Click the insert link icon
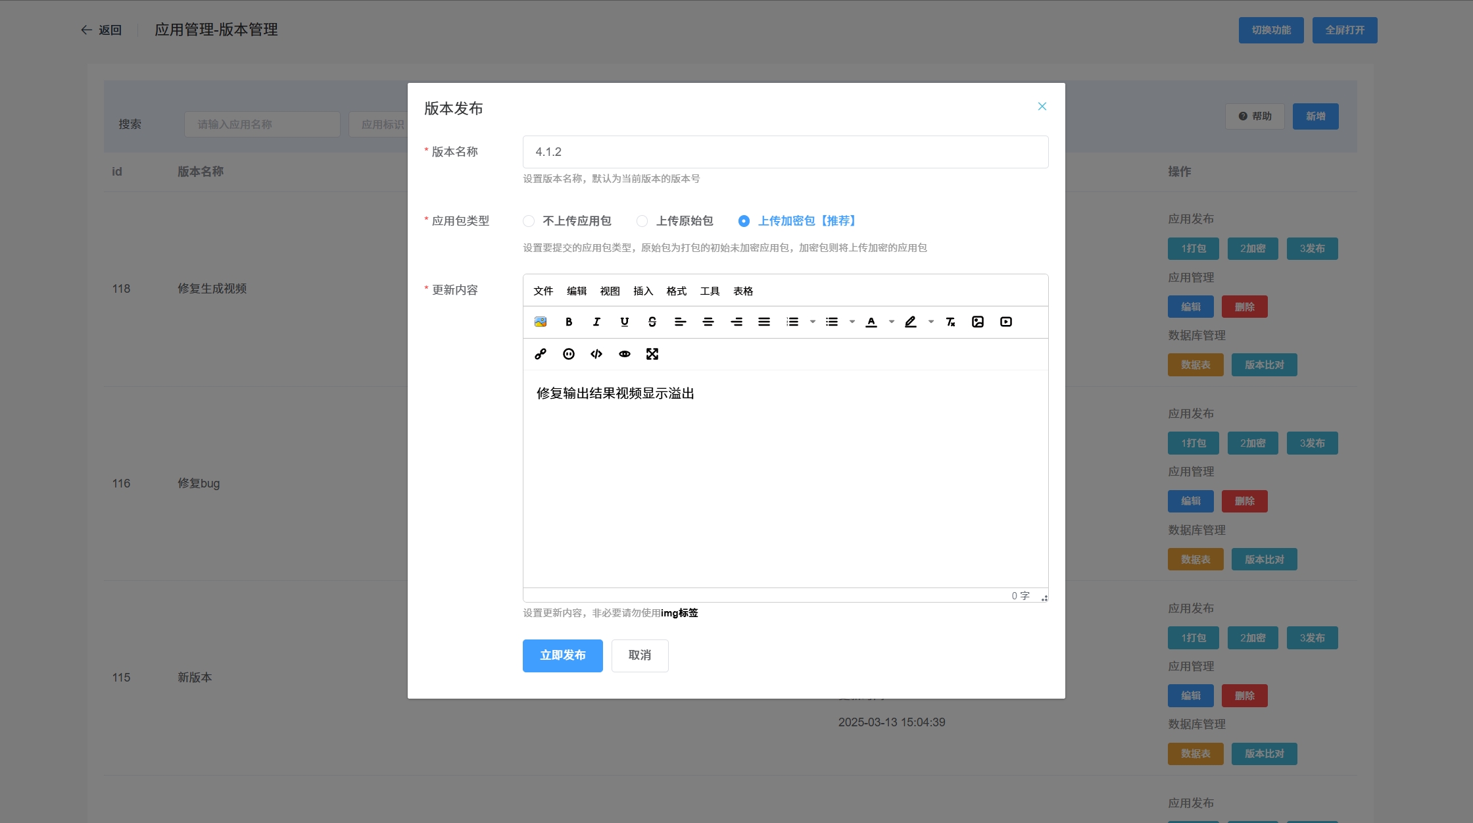The height and width of the screenshot is (823, 1473). [x=541, y=354]
